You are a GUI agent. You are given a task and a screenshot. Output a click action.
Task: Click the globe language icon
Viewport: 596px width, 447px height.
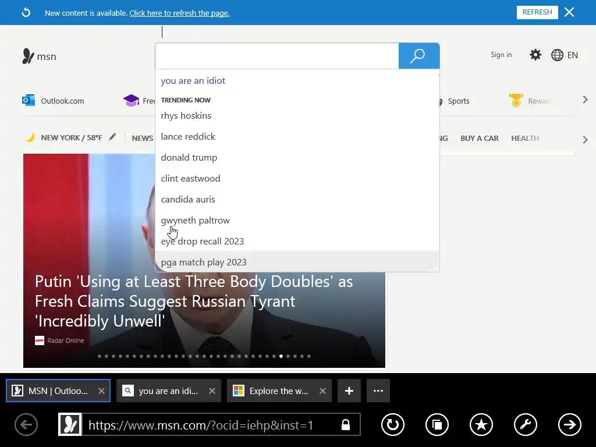tap(557, 55)
